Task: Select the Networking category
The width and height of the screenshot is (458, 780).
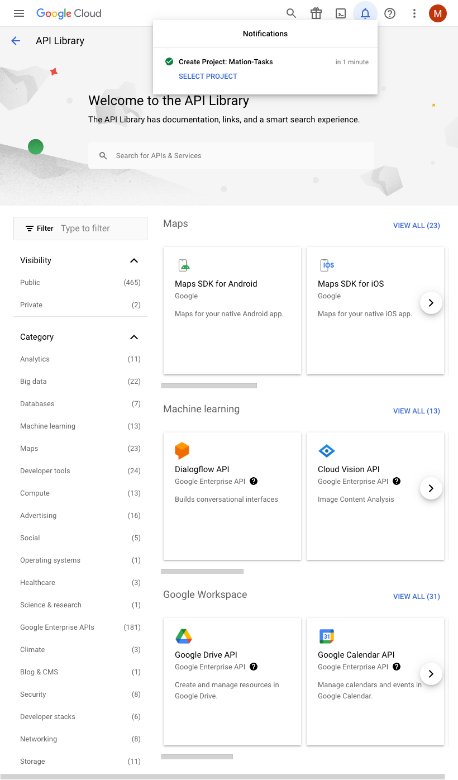Action: [x=80, y=739]
